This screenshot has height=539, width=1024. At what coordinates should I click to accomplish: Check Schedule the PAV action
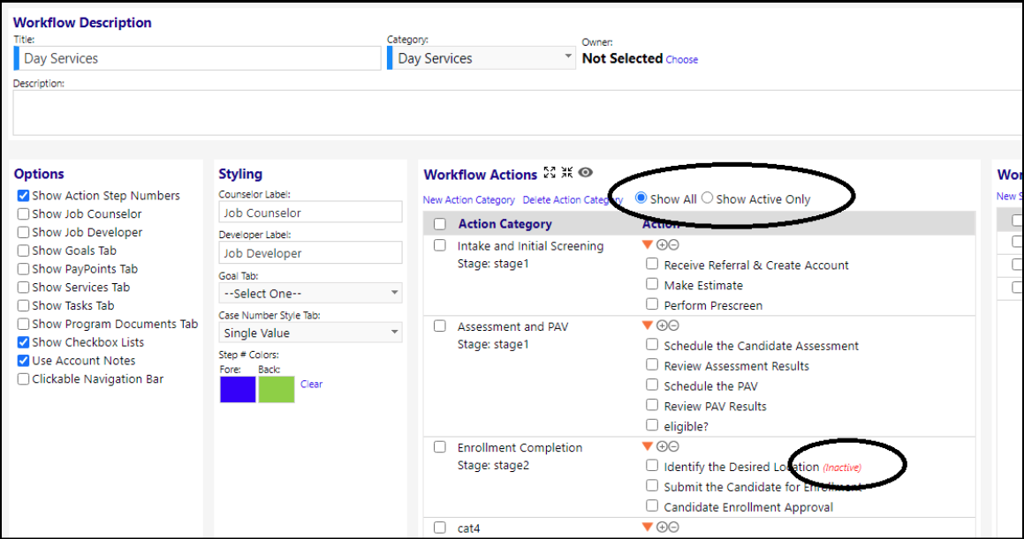[652, 386]
